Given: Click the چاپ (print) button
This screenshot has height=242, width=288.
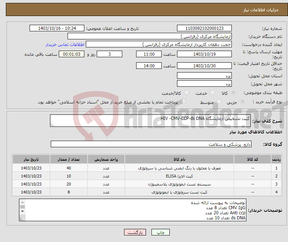Looking at the screenshot, I should pos(160,232).
